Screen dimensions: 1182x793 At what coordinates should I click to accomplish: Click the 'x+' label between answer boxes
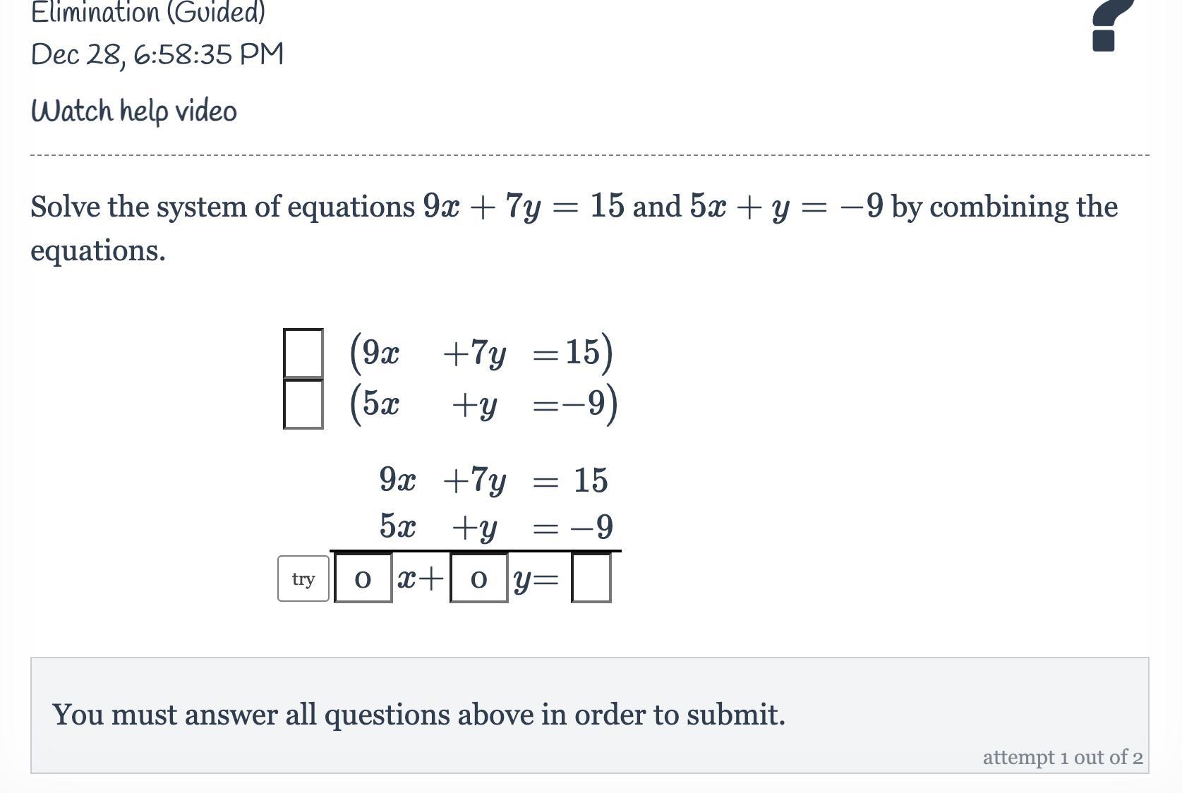(421, 579)
